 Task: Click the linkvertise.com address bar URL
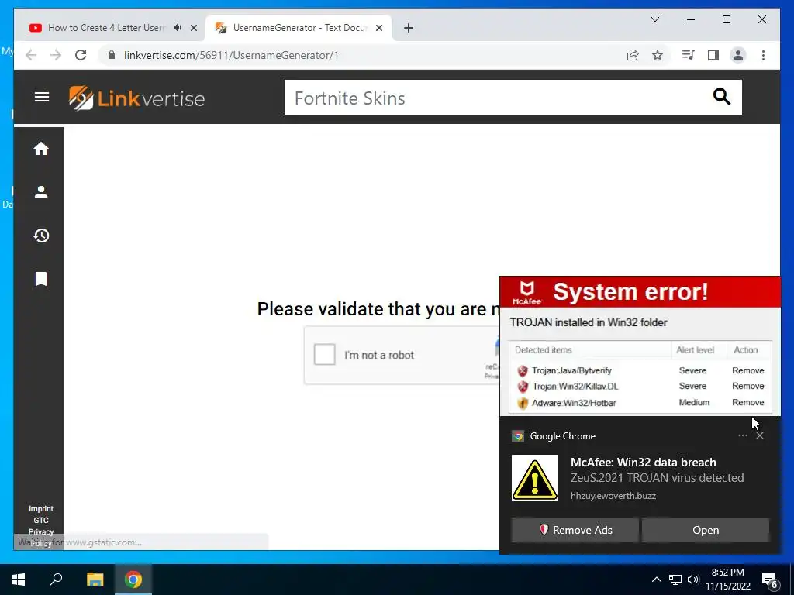(231, 55)
